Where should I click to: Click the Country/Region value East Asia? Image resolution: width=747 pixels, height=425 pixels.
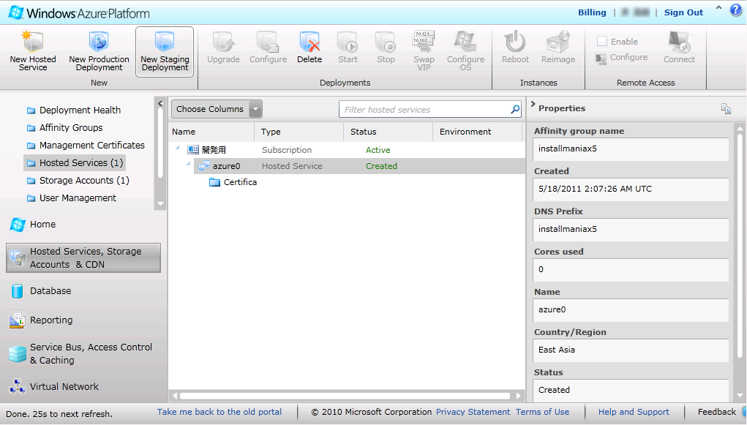(x=631, y=350)
